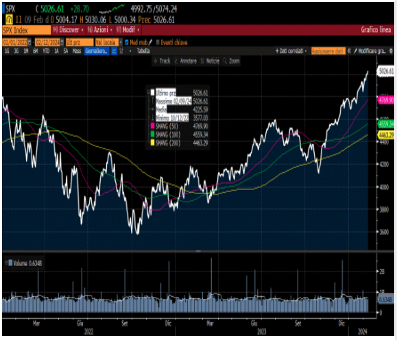Click the Modificare grafico button

[370, 51]
